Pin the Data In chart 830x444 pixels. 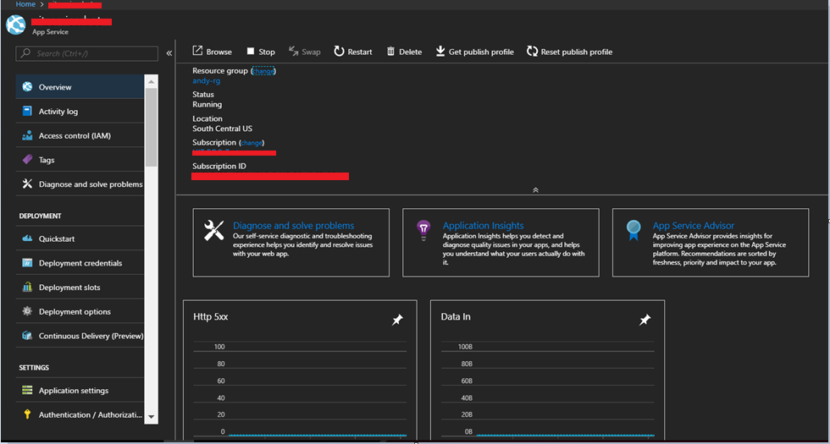point(645,320)
